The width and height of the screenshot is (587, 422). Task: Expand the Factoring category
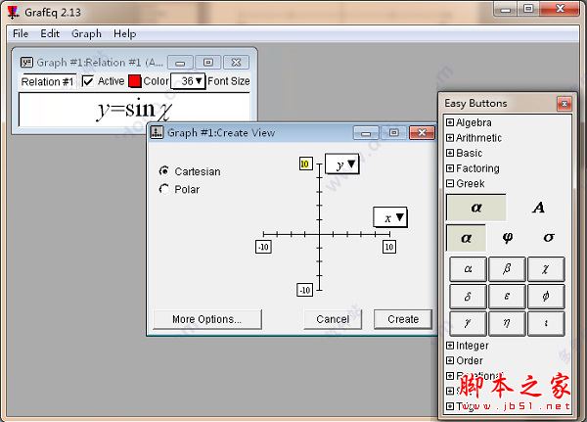tap(450, 168)
